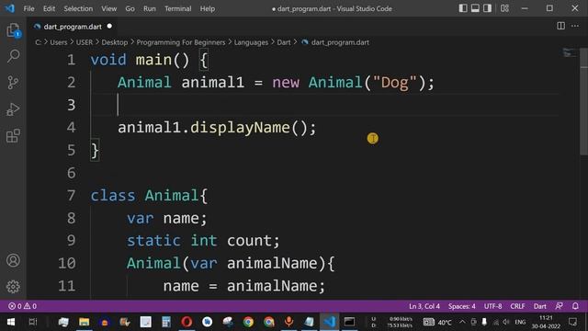Open the Help menu

[x=207, y=8]
